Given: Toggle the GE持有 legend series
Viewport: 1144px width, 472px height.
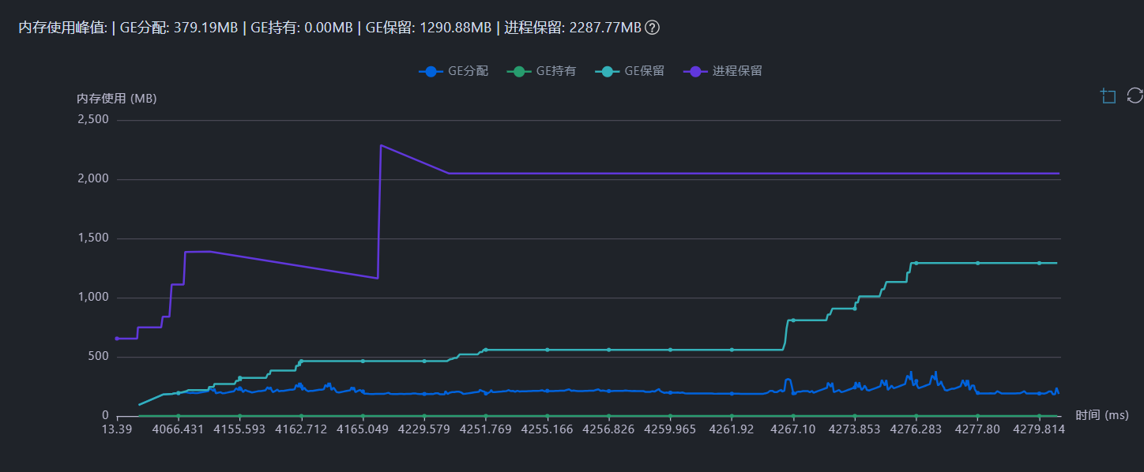Looking at the screenshot, I should click(541, 71).
